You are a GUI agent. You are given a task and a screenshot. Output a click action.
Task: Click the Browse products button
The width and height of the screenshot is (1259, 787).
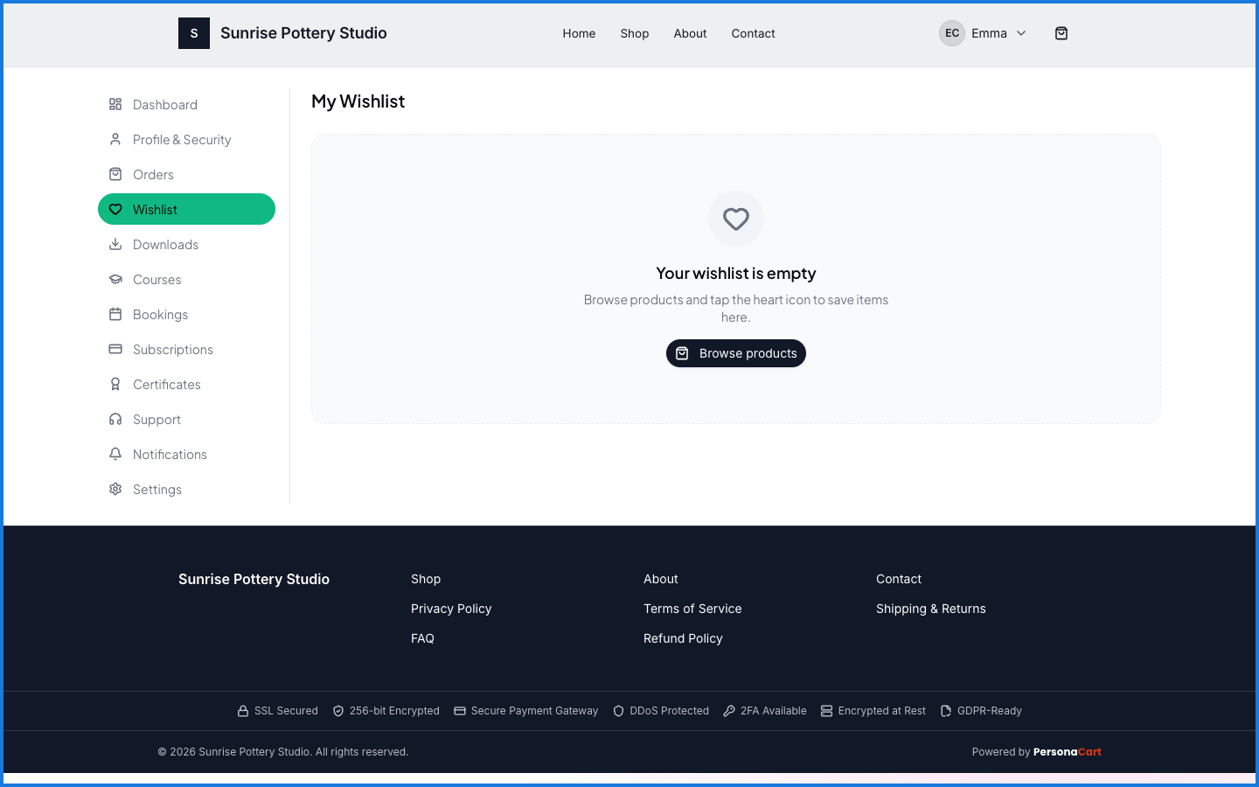pyautogui.click(x=736, y=353)
